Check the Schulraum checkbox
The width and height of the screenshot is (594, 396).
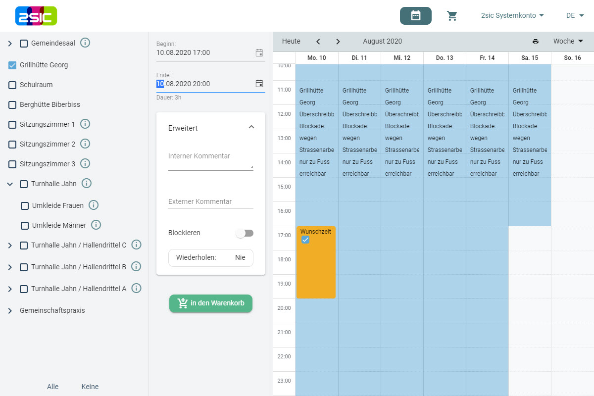pos(12,85)
